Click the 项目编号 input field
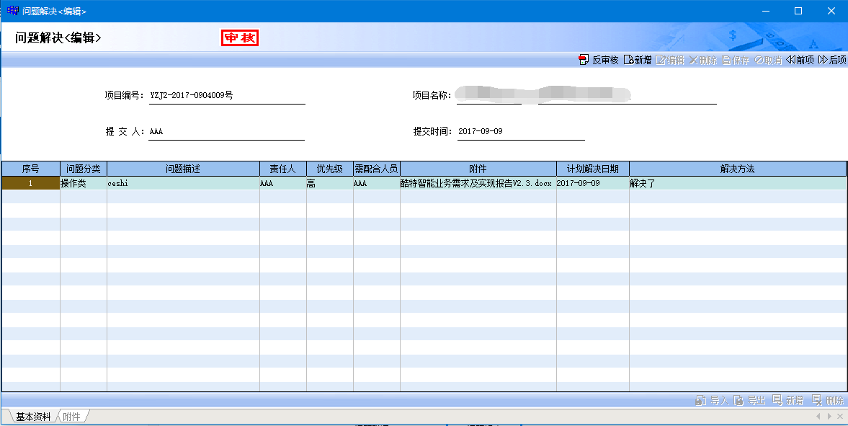Image resolution: width=848 pixels, height=426 pixels. (226, 95)
